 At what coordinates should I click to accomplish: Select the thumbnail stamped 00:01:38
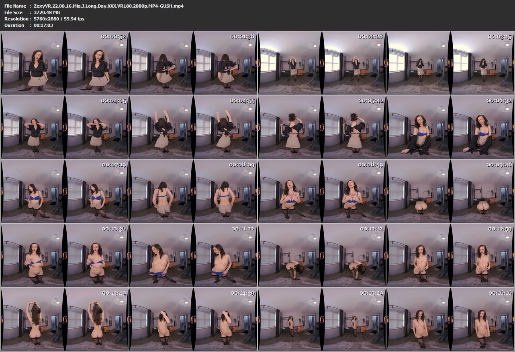tap(193, 63)
